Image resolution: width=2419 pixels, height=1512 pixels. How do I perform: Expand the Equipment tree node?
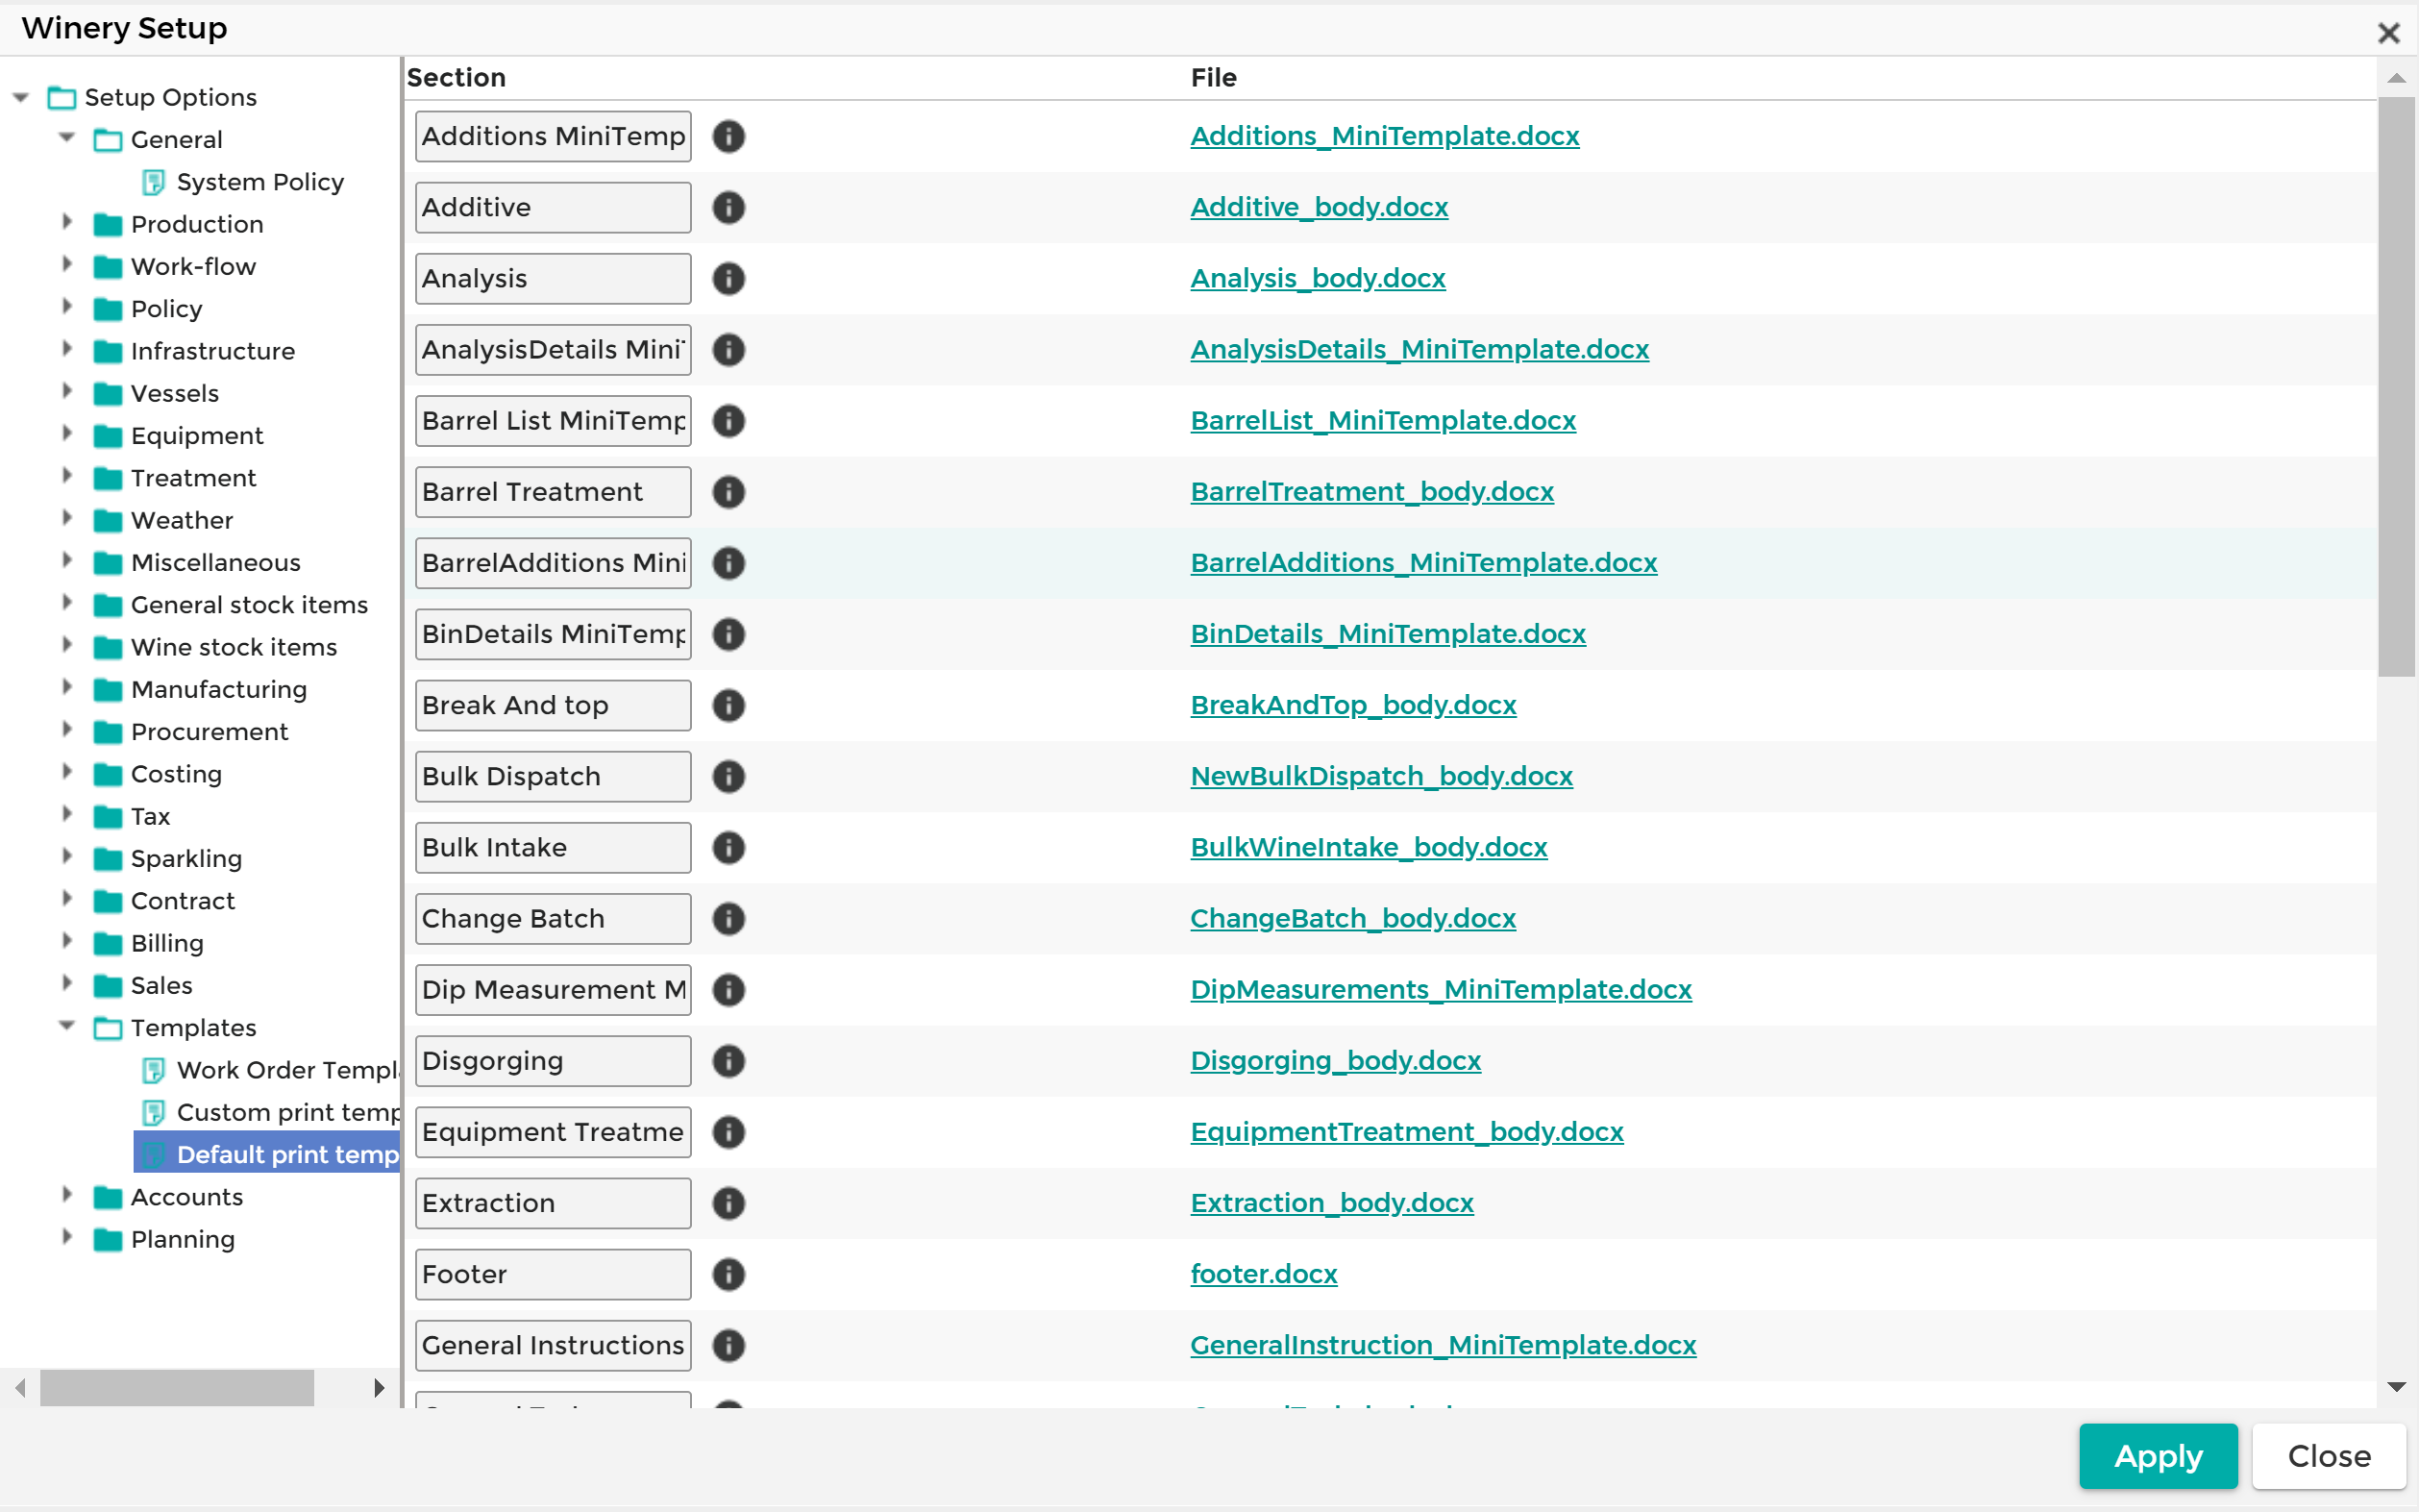click(x=67, y=433)
